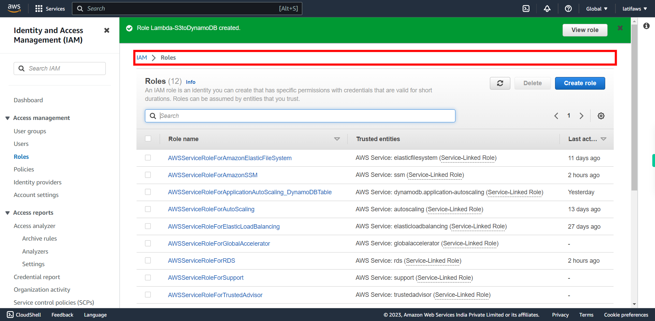Check AWSServiceRoleForGlobalAccelerator row checkbox
The height and width of the screenshot is (321, 655).
pyautogui.click(x=148, y=243)
